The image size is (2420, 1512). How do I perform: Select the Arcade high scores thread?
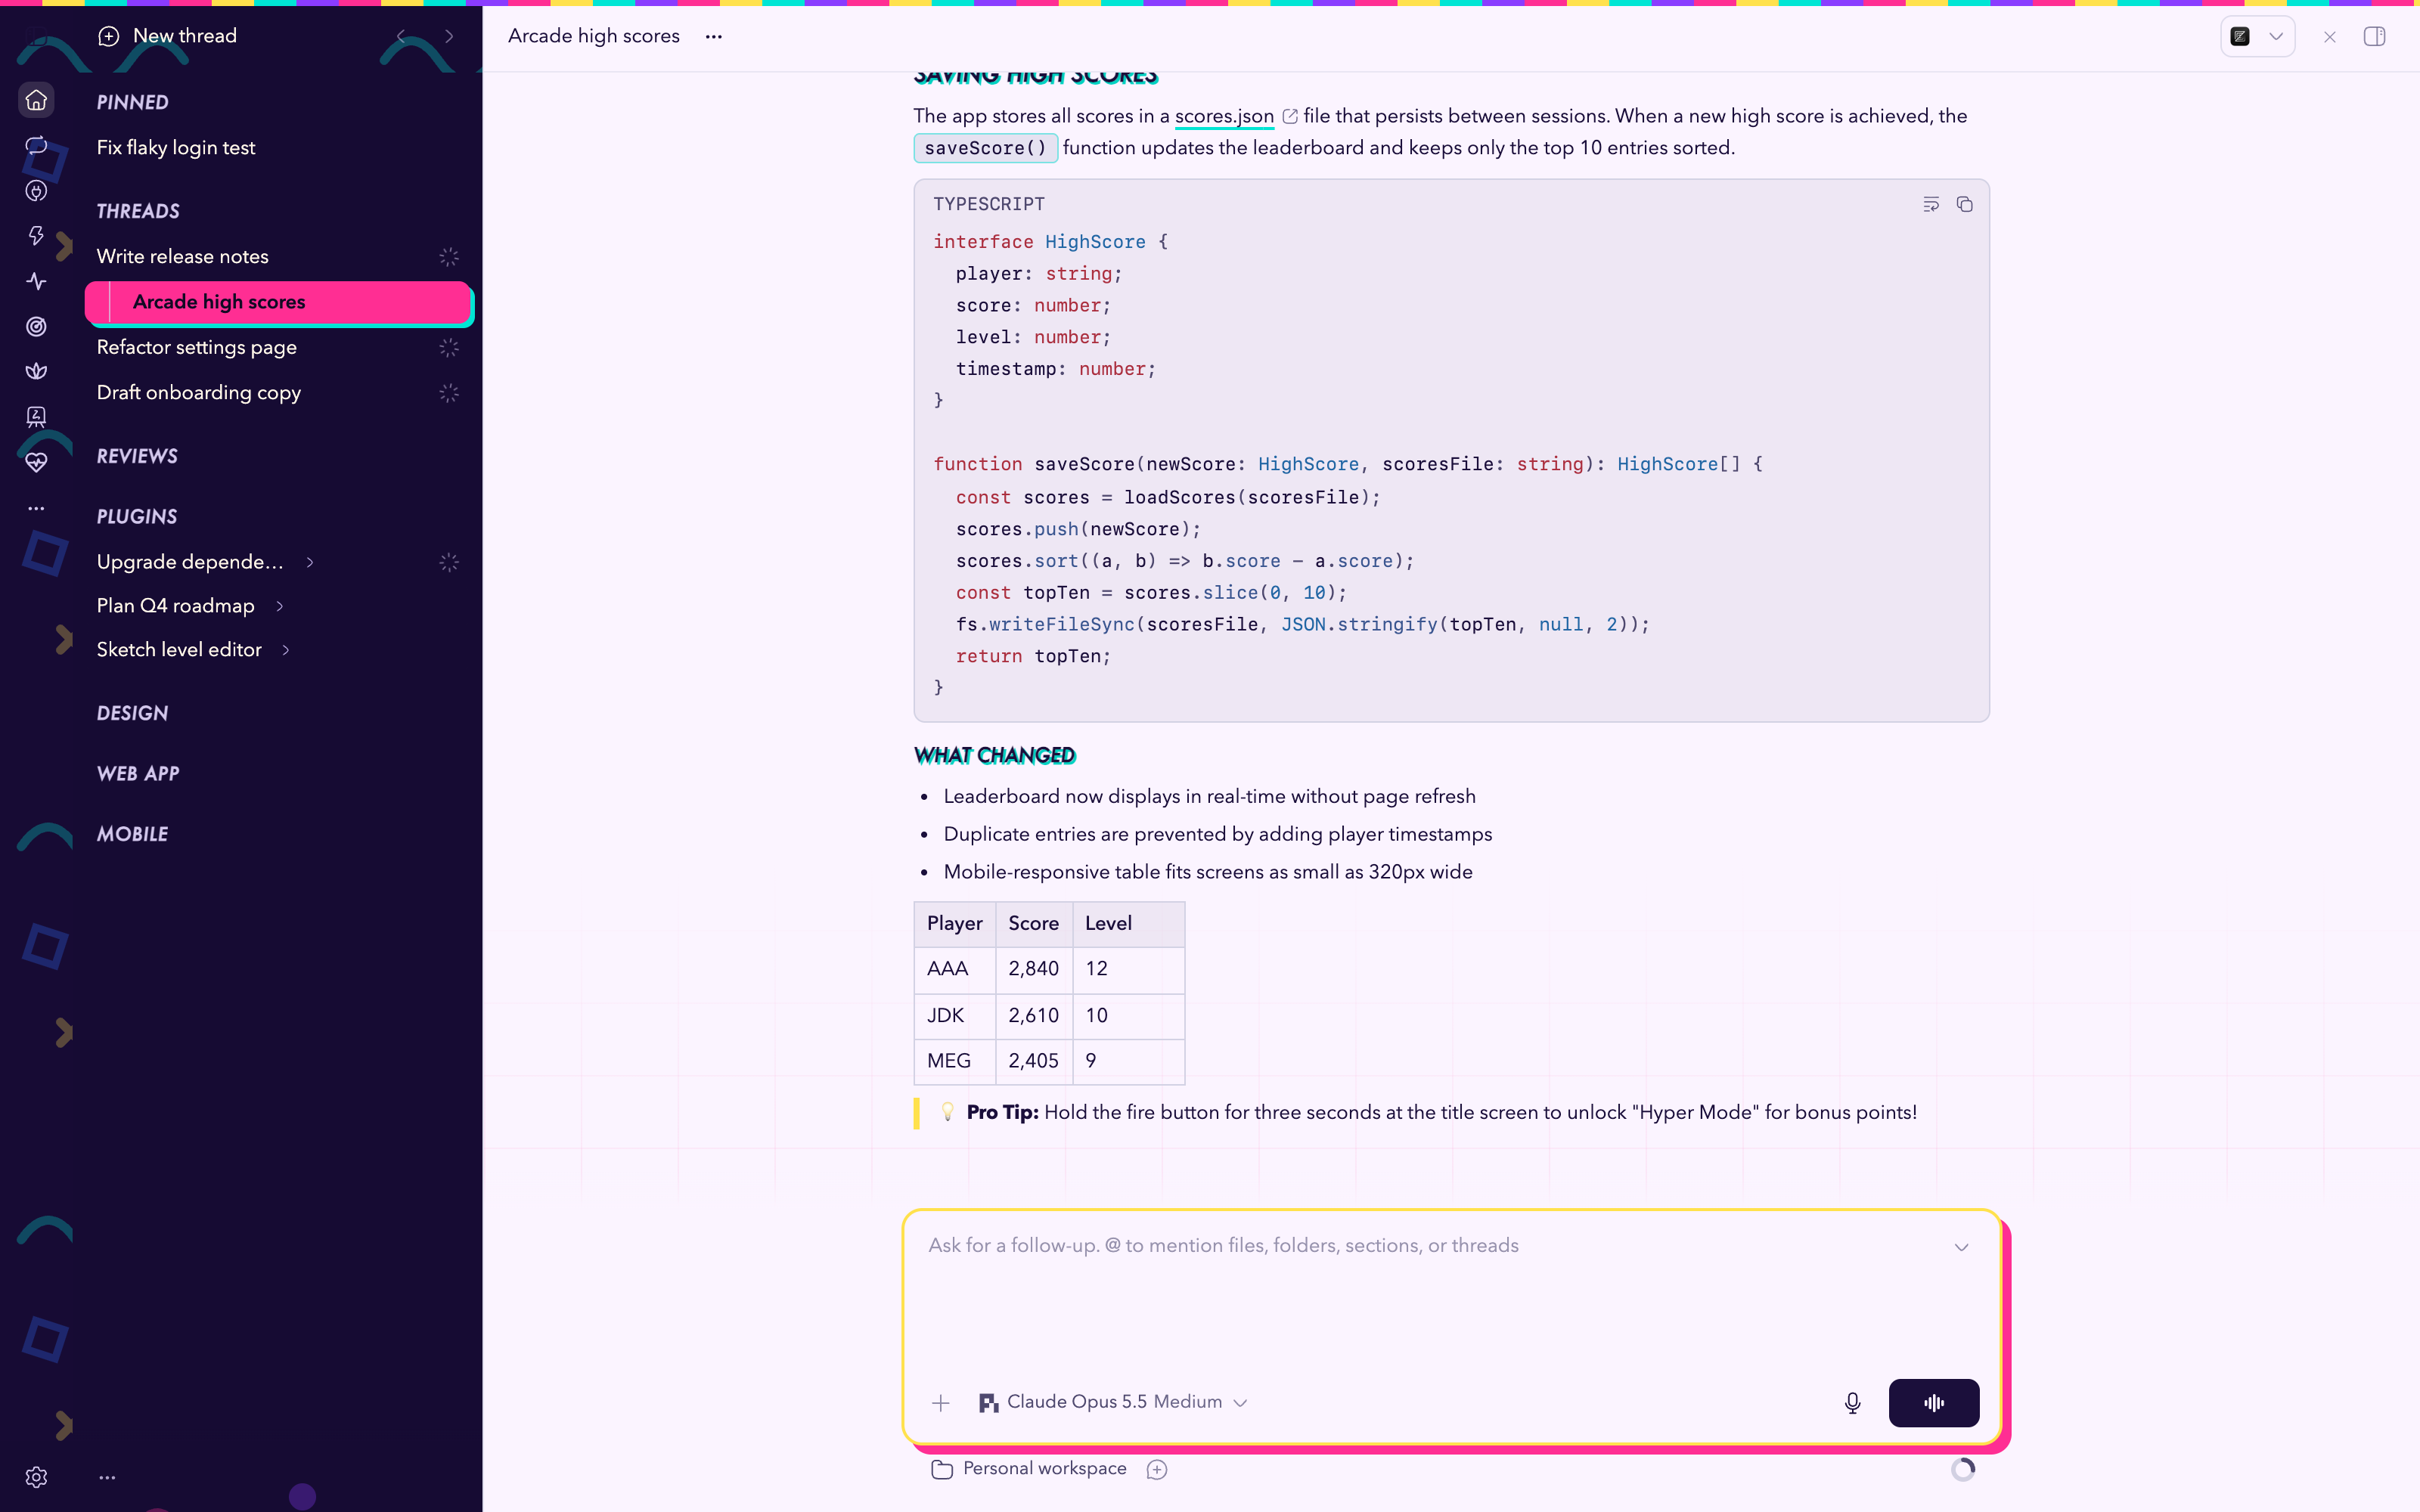(x=278, y=302)
